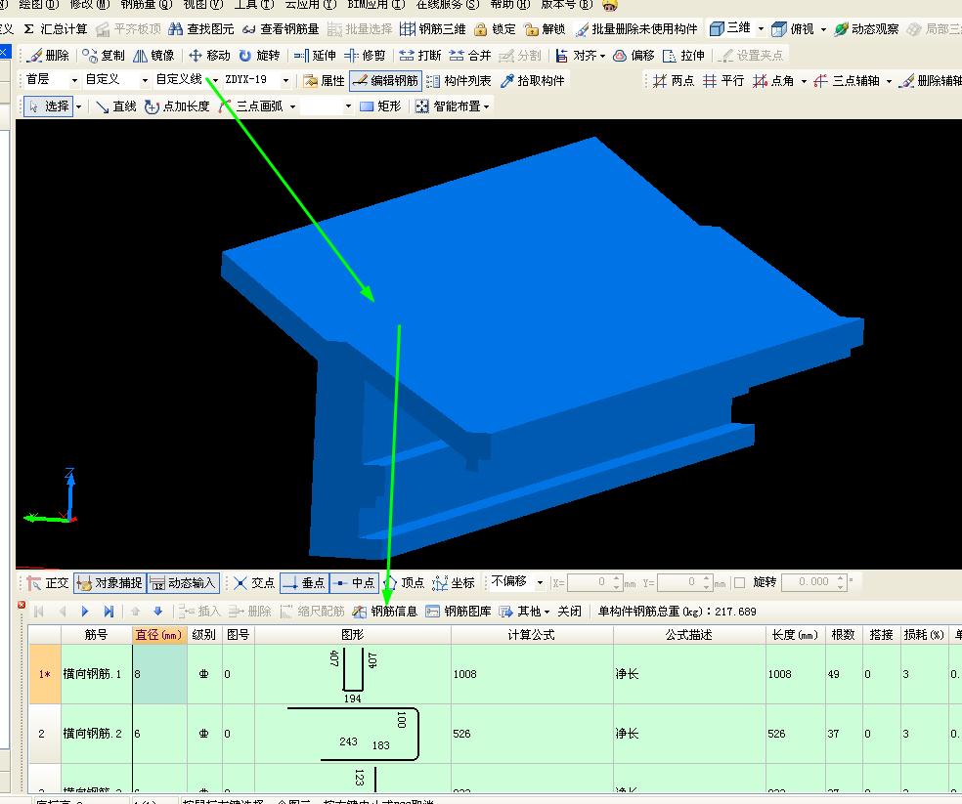This screenshot has height=804, width=962.
Task: Expand the 俯视 view dropdown arrow
Action: tap(823, 29)
